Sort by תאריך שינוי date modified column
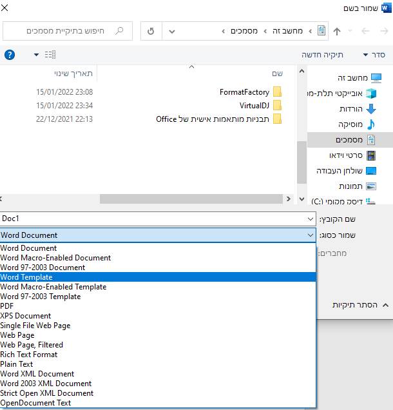 pos(73,73)
